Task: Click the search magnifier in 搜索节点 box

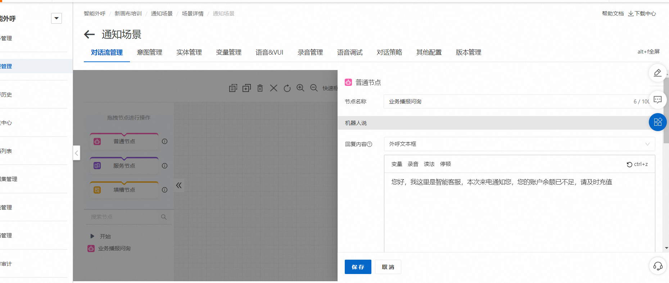Action: tap(164, 217)
